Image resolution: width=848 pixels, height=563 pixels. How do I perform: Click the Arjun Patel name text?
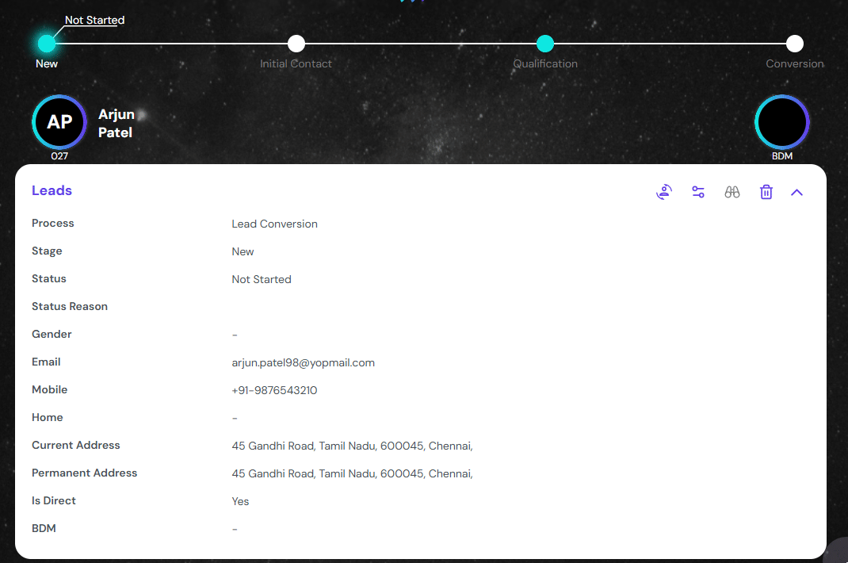(116, 124)
